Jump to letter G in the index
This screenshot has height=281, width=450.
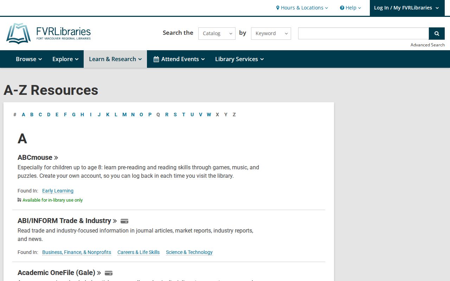pyautogui.click(x=74, y=115)
